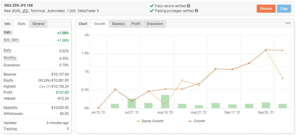296x135 pixels.
Task: Click the Monthly stat label
Action: click(x=10, y=58)
